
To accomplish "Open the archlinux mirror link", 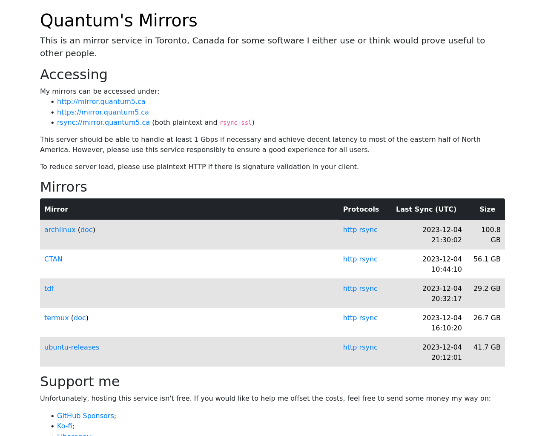I will point(60,230).
